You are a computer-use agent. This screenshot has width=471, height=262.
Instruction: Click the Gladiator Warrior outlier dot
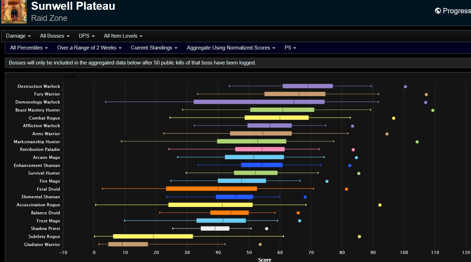point(260,245)
